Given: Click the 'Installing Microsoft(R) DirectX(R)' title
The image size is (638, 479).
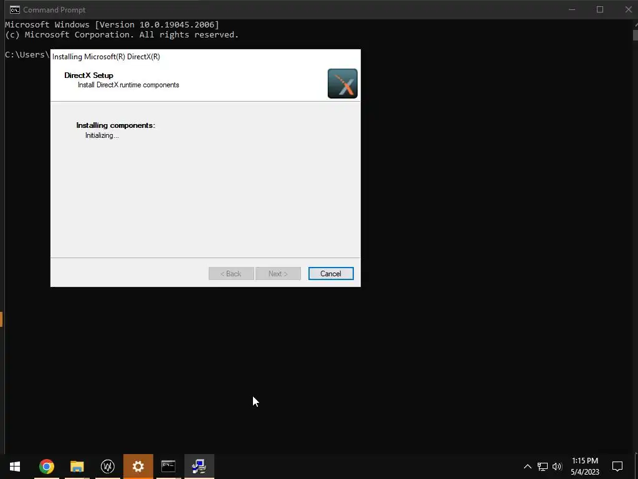Looking at the screenshot, I should pos(106,57).
